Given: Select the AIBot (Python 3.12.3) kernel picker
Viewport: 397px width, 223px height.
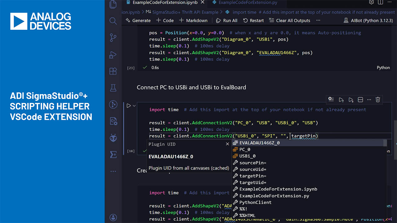Looking at the screenshot, I should pos(368,20).
